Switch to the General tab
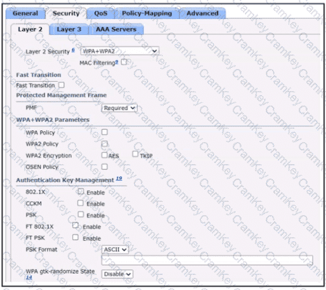 25,13
